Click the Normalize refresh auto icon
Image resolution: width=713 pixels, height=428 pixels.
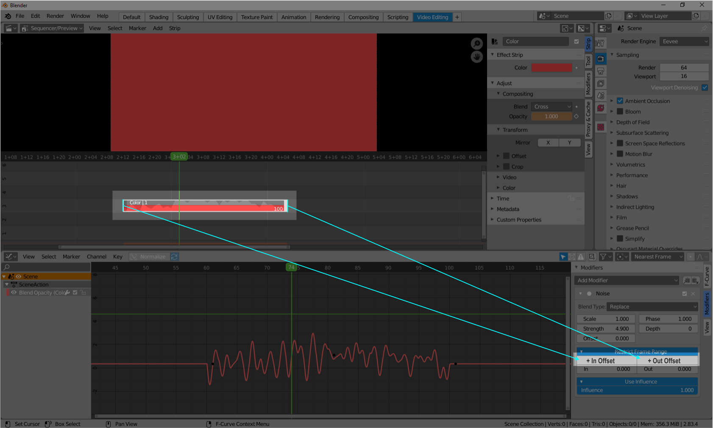point(174,257)
